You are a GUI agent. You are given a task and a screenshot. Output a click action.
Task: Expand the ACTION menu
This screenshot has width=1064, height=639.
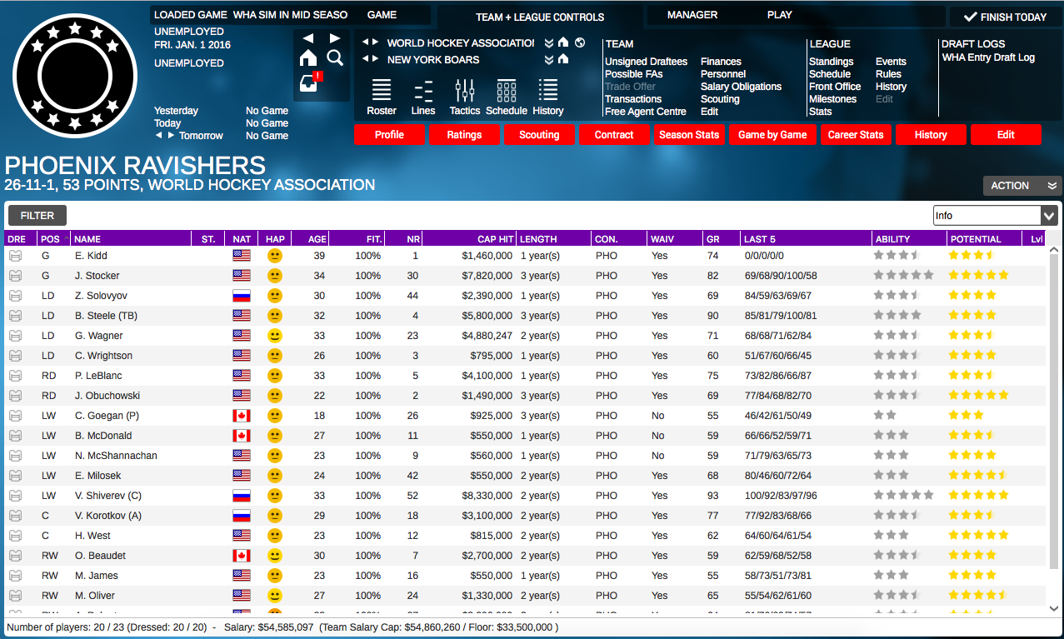coord(1022,186)
